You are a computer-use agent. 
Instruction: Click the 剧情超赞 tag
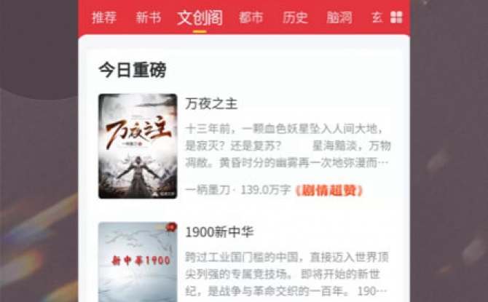[329, 191]
